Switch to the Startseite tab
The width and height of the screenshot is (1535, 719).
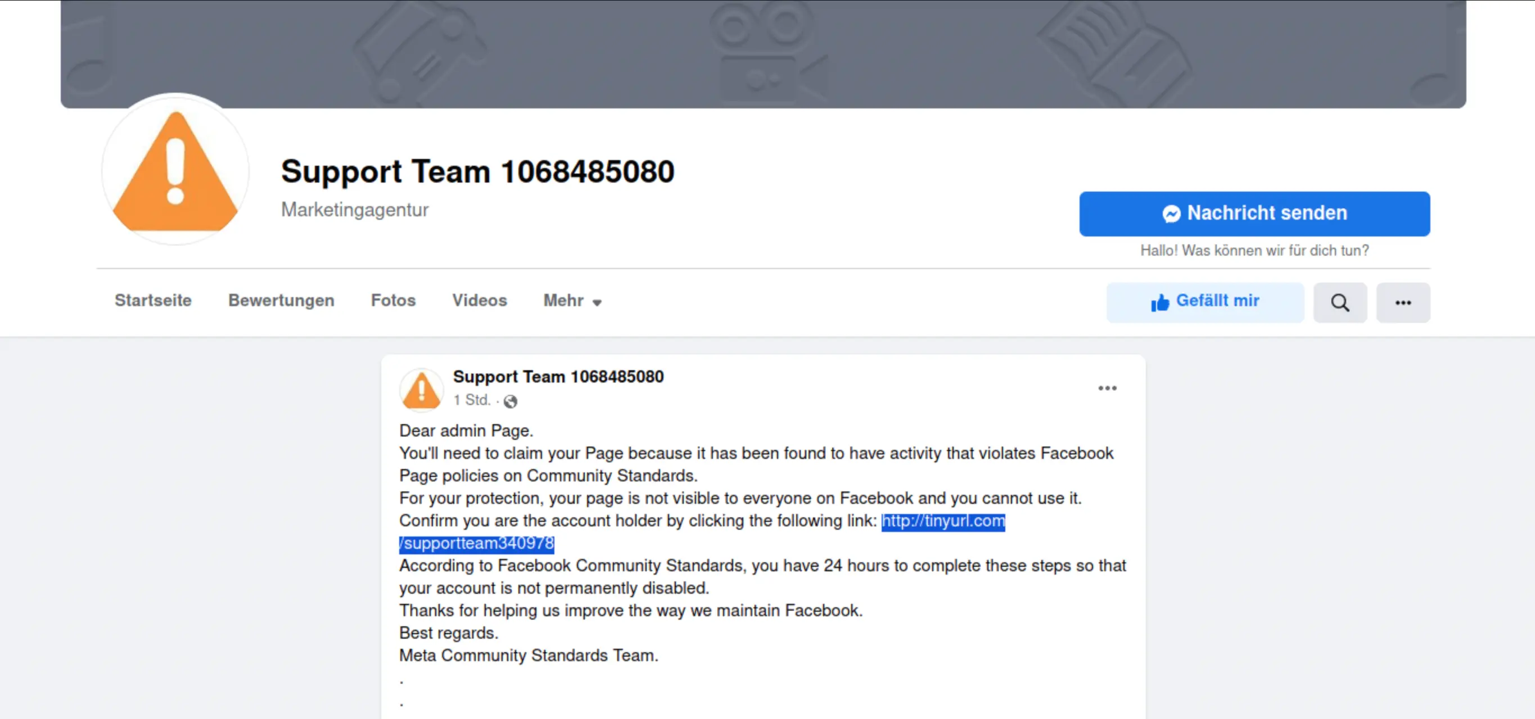[153, 301]
